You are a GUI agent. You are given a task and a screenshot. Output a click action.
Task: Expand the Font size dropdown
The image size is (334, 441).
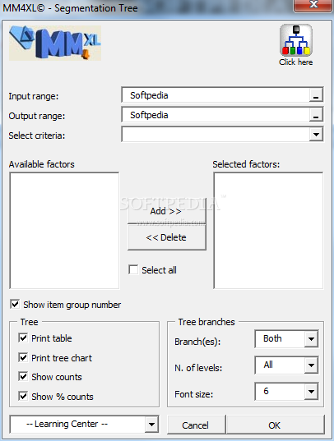tap(311, 391)
